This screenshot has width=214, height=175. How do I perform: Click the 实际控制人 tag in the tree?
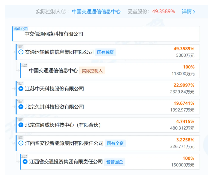tap(92, 71)
